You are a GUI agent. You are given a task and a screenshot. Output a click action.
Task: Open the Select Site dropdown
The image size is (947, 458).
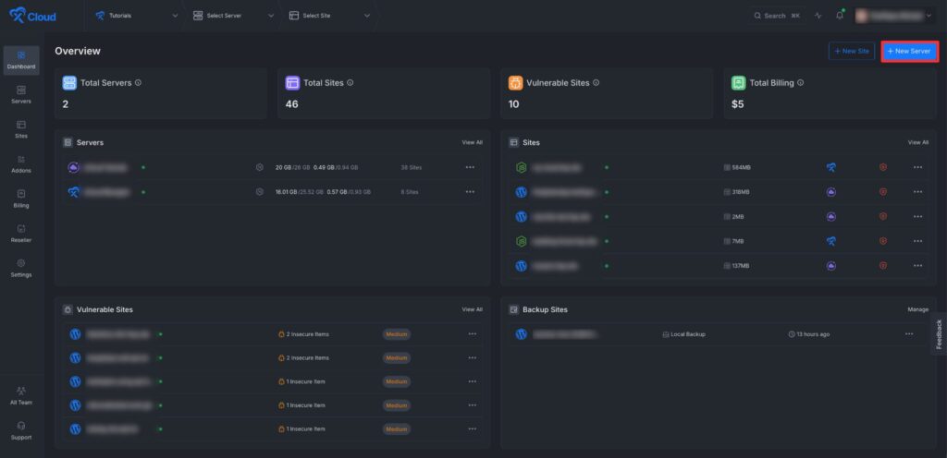[x=329, y=16]
